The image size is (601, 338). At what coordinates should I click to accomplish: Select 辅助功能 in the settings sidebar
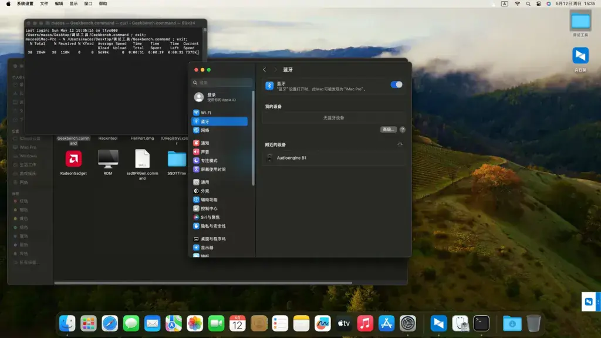(220, 200)
